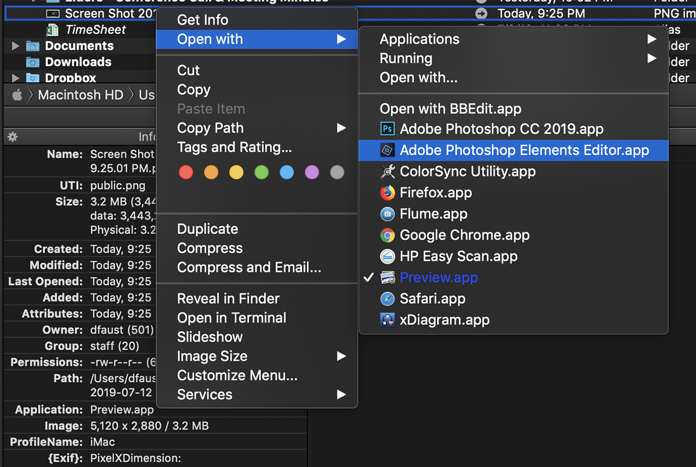Click the Adobe Photoshop CC 2019 icon
The width and height of the screenshot is (696, 467).
point(387,129)
